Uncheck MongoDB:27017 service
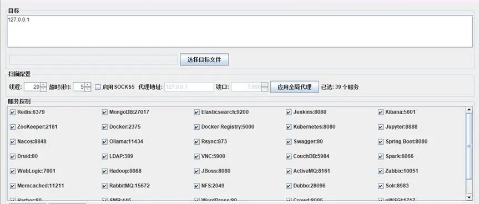480x204 pixels. (105, 112)
